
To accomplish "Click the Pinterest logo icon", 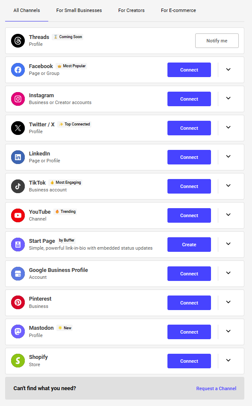I will 18,302.
